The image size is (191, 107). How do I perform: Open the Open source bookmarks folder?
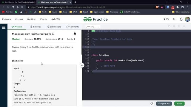pyautogui.click(x=97, y=12)
